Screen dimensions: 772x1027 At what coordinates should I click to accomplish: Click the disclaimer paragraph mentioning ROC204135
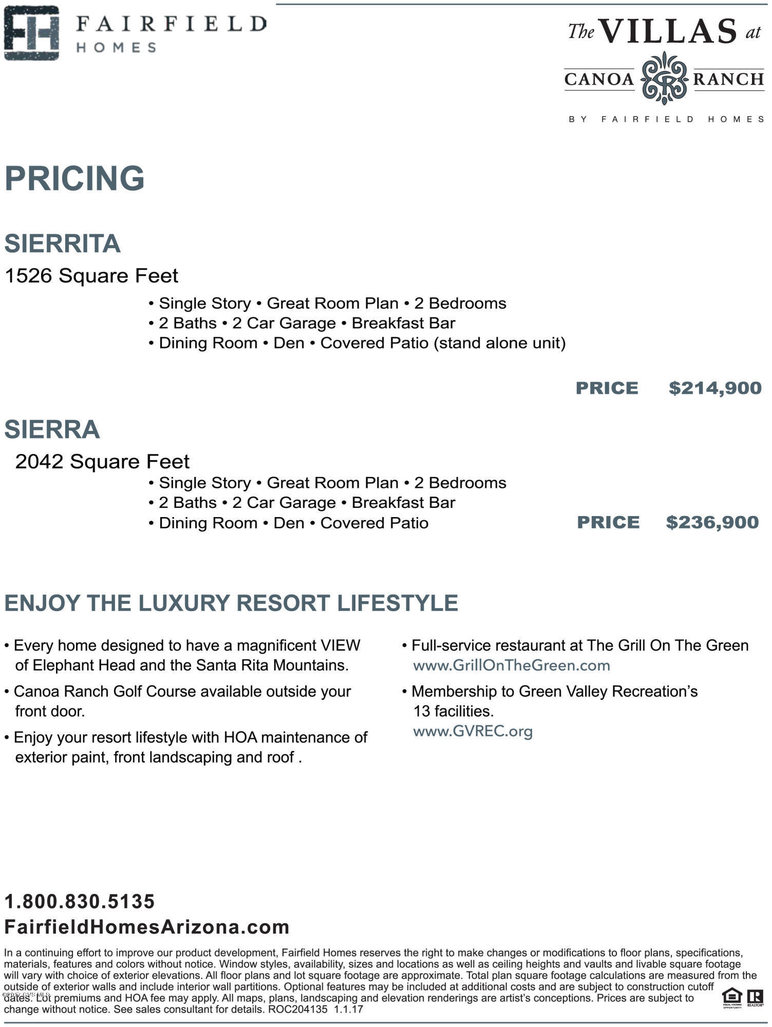pyautogui.click(x=380, y=981)
